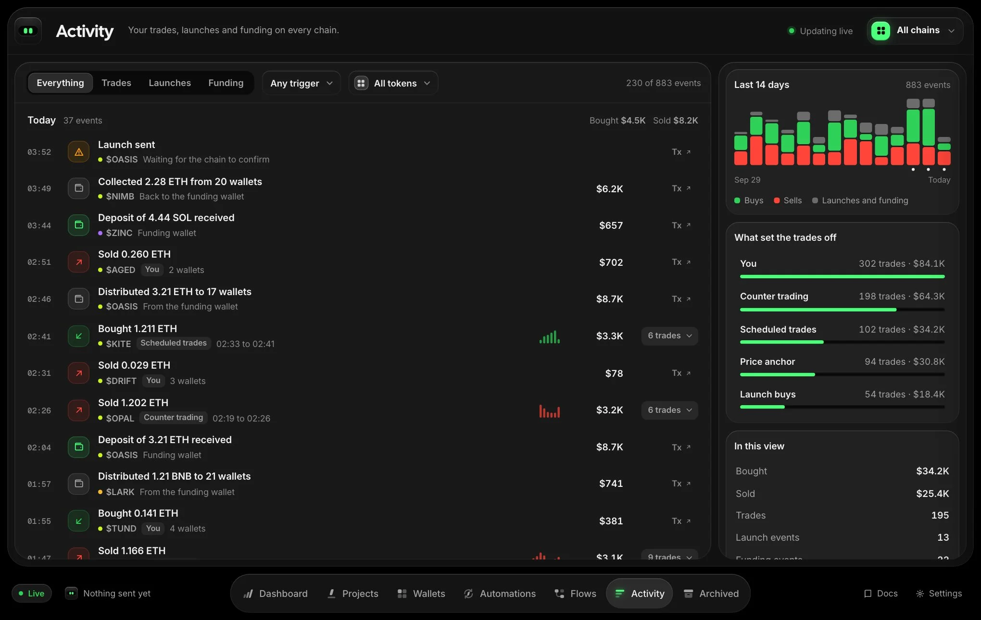The height and width of the screenshot is (620, 981).
Task: Toggle the Sells legend item
Action: point(788,200)
